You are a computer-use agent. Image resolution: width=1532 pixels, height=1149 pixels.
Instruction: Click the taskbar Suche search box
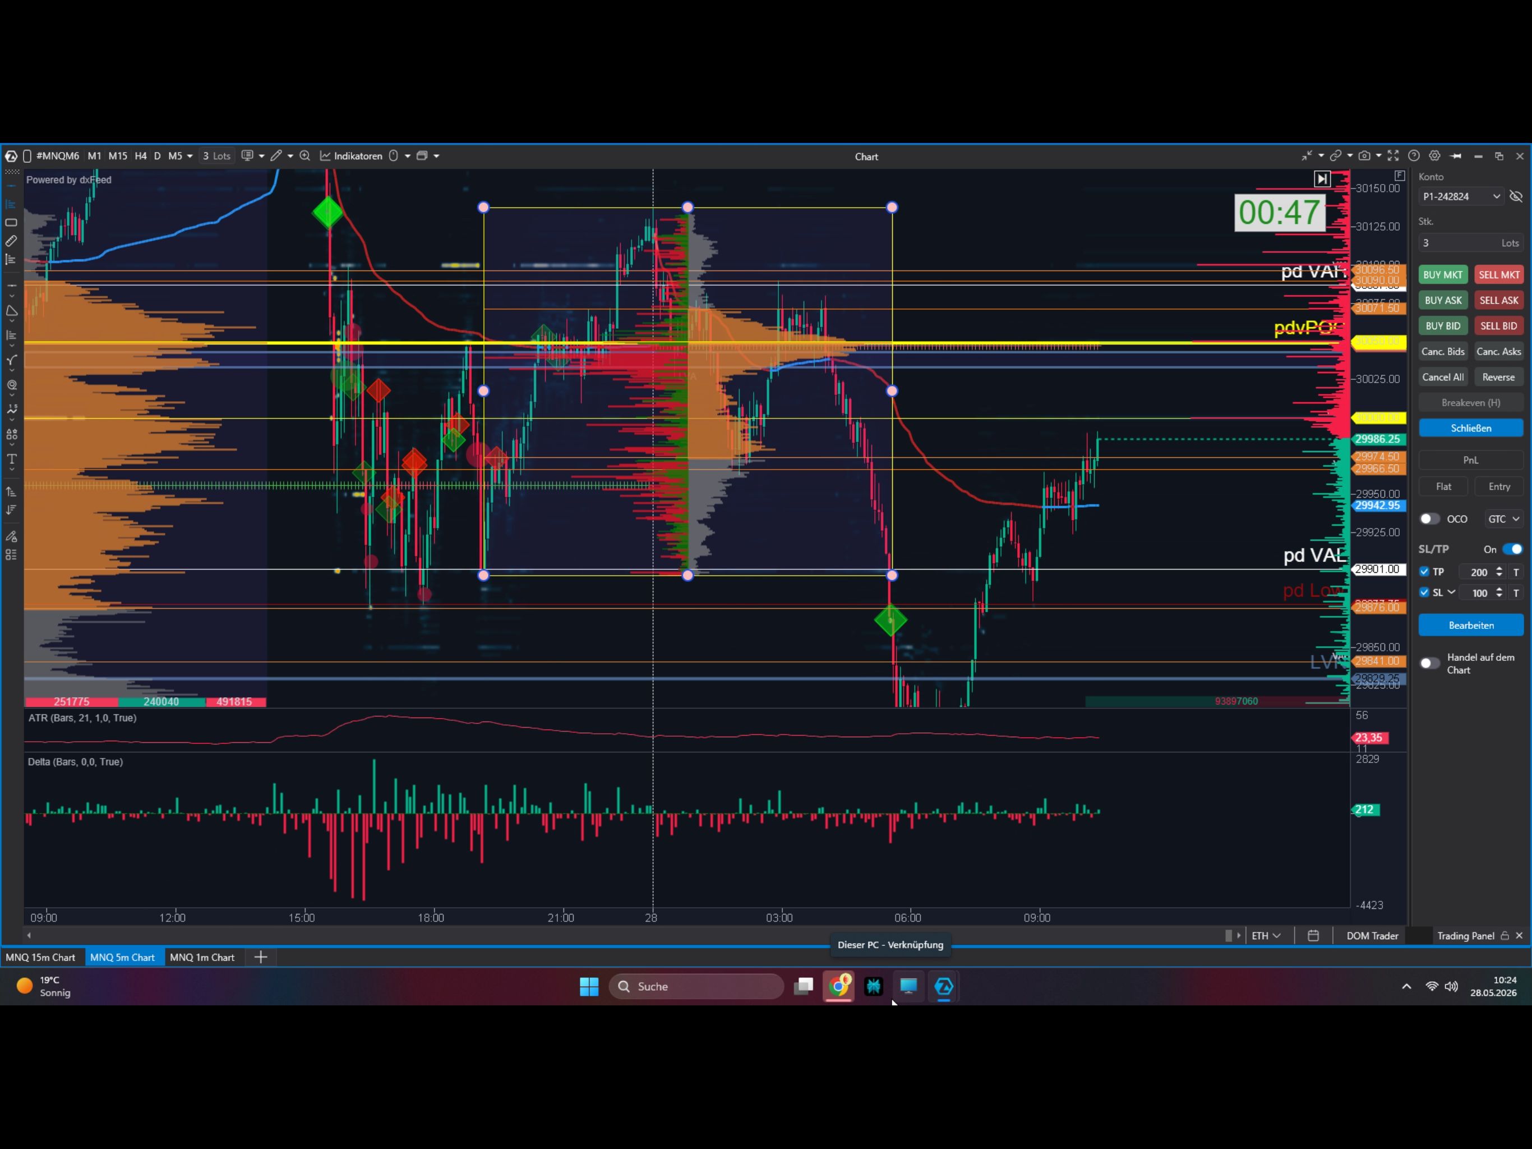696,986
